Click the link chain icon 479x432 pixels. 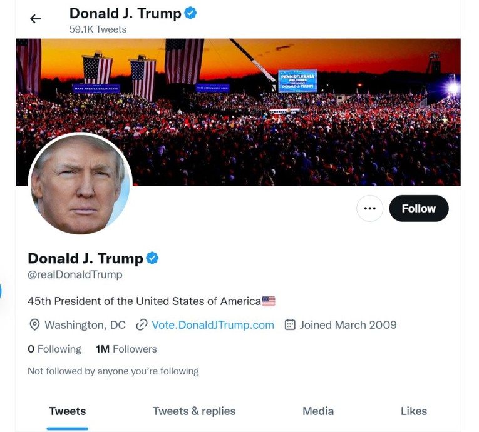click(x=142, y=325)
